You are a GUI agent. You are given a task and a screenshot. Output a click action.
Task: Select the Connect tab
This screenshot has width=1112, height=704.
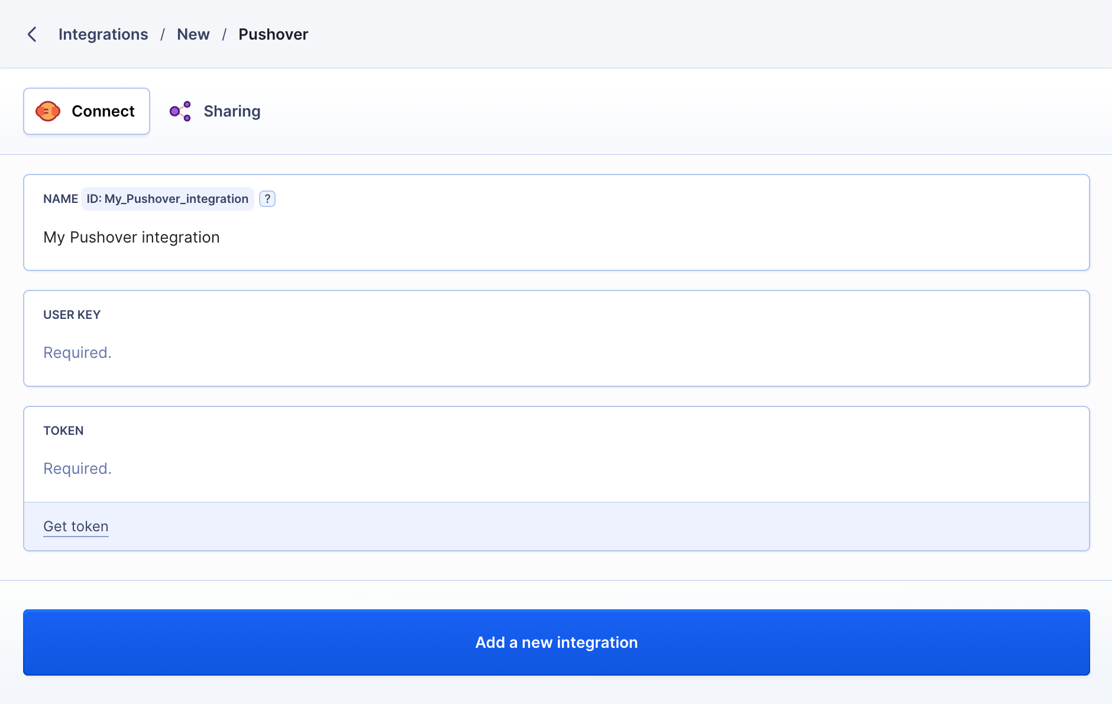[x=86, y=111]
